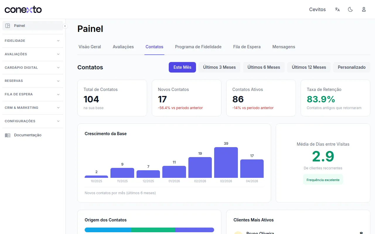
Task: Toggle dark mode moon icon
Action: 350,9
